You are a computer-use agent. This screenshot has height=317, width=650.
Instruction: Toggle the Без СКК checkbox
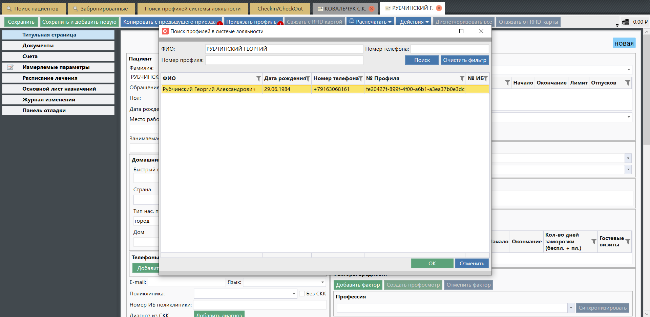coord(302,294)
